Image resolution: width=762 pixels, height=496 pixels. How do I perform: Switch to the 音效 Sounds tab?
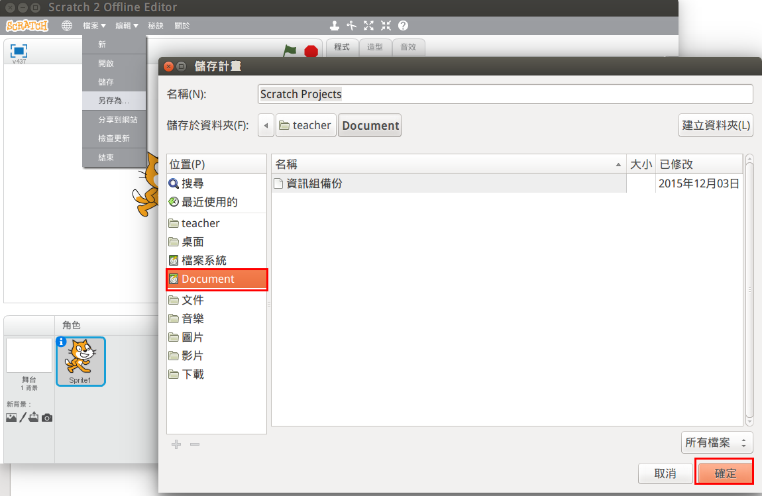click(x=408, y=47)
